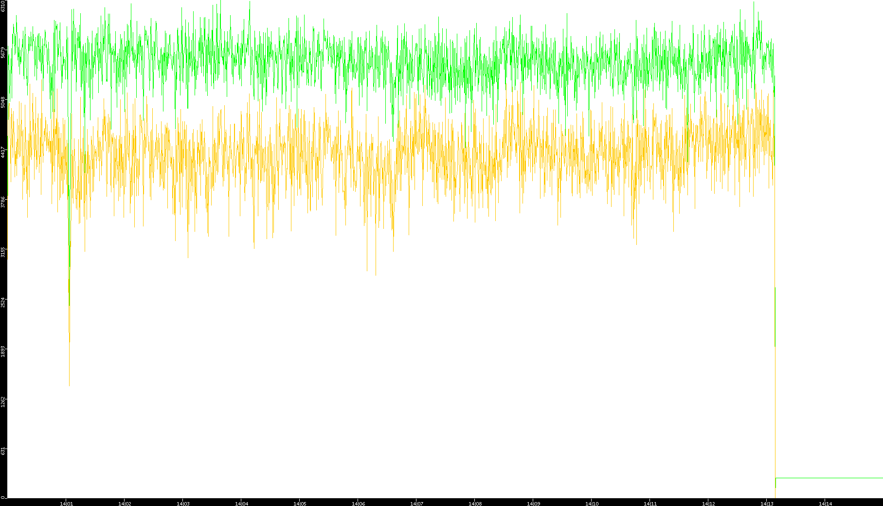Click the 14:04 time axis label
Image resolution: width=883 pixels, height=506 pixels.
(241, 504)
